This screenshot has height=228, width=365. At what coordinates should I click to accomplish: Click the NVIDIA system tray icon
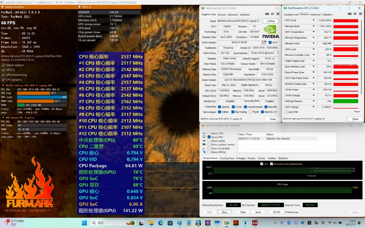coord(309,223)
